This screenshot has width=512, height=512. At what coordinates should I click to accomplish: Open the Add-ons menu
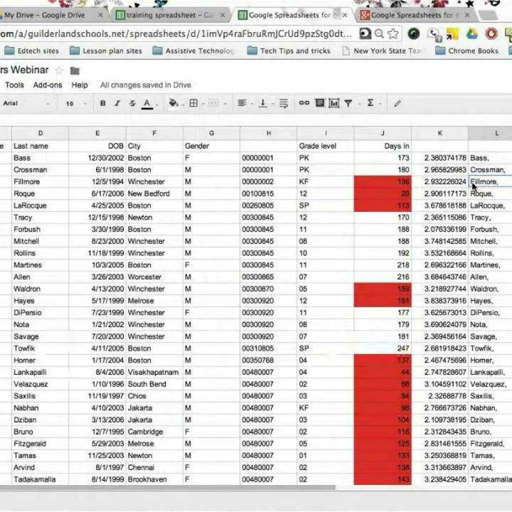coord(47,85)
